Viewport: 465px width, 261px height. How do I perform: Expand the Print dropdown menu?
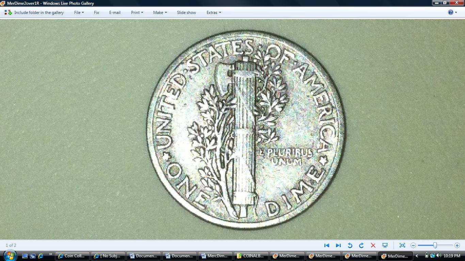pyautogui.click(x=137, y=13)
